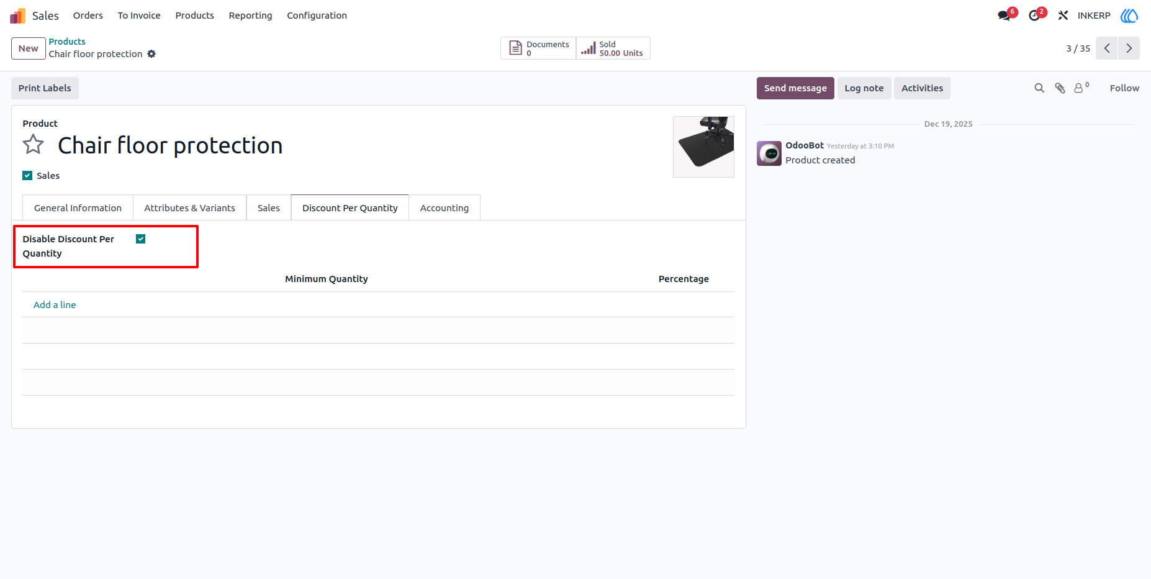Click the OdooBot avatar
Image resolution: width=1151 pixels, height=579 pixels.
(x=769, y=153)
